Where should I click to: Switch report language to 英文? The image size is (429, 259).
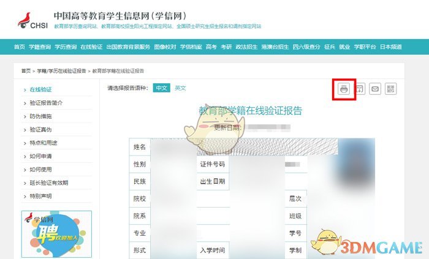coord(180,88)
